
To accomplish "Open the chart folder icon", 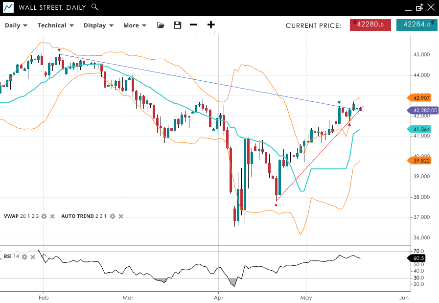I will click(161, 25).
